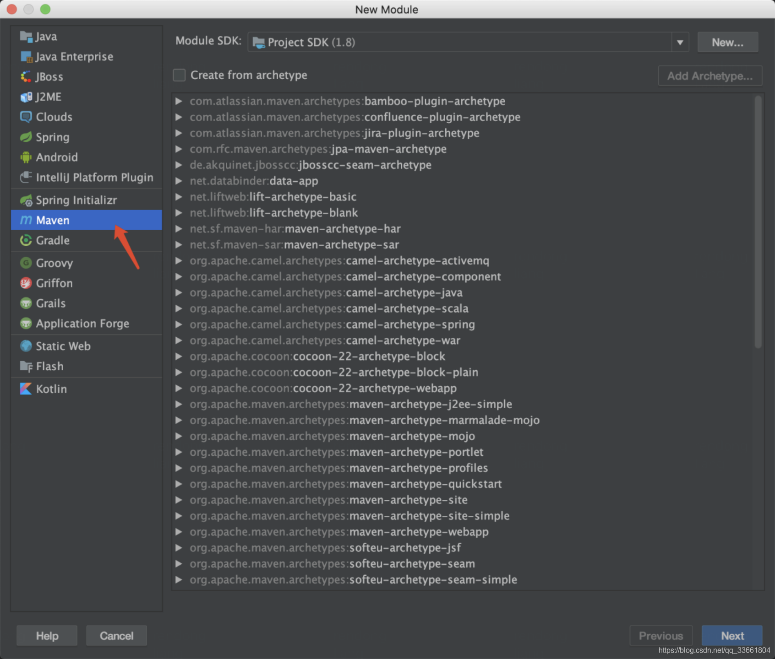The height and width of the screenshot is (659, 775).
Task: Click the Previous button
Action: (x=661, y=636)
